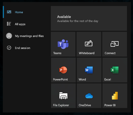The height and width of the screenshot is (115, 133).
Task: Click the OneDrive tile label
Action: tap(85, 105)
